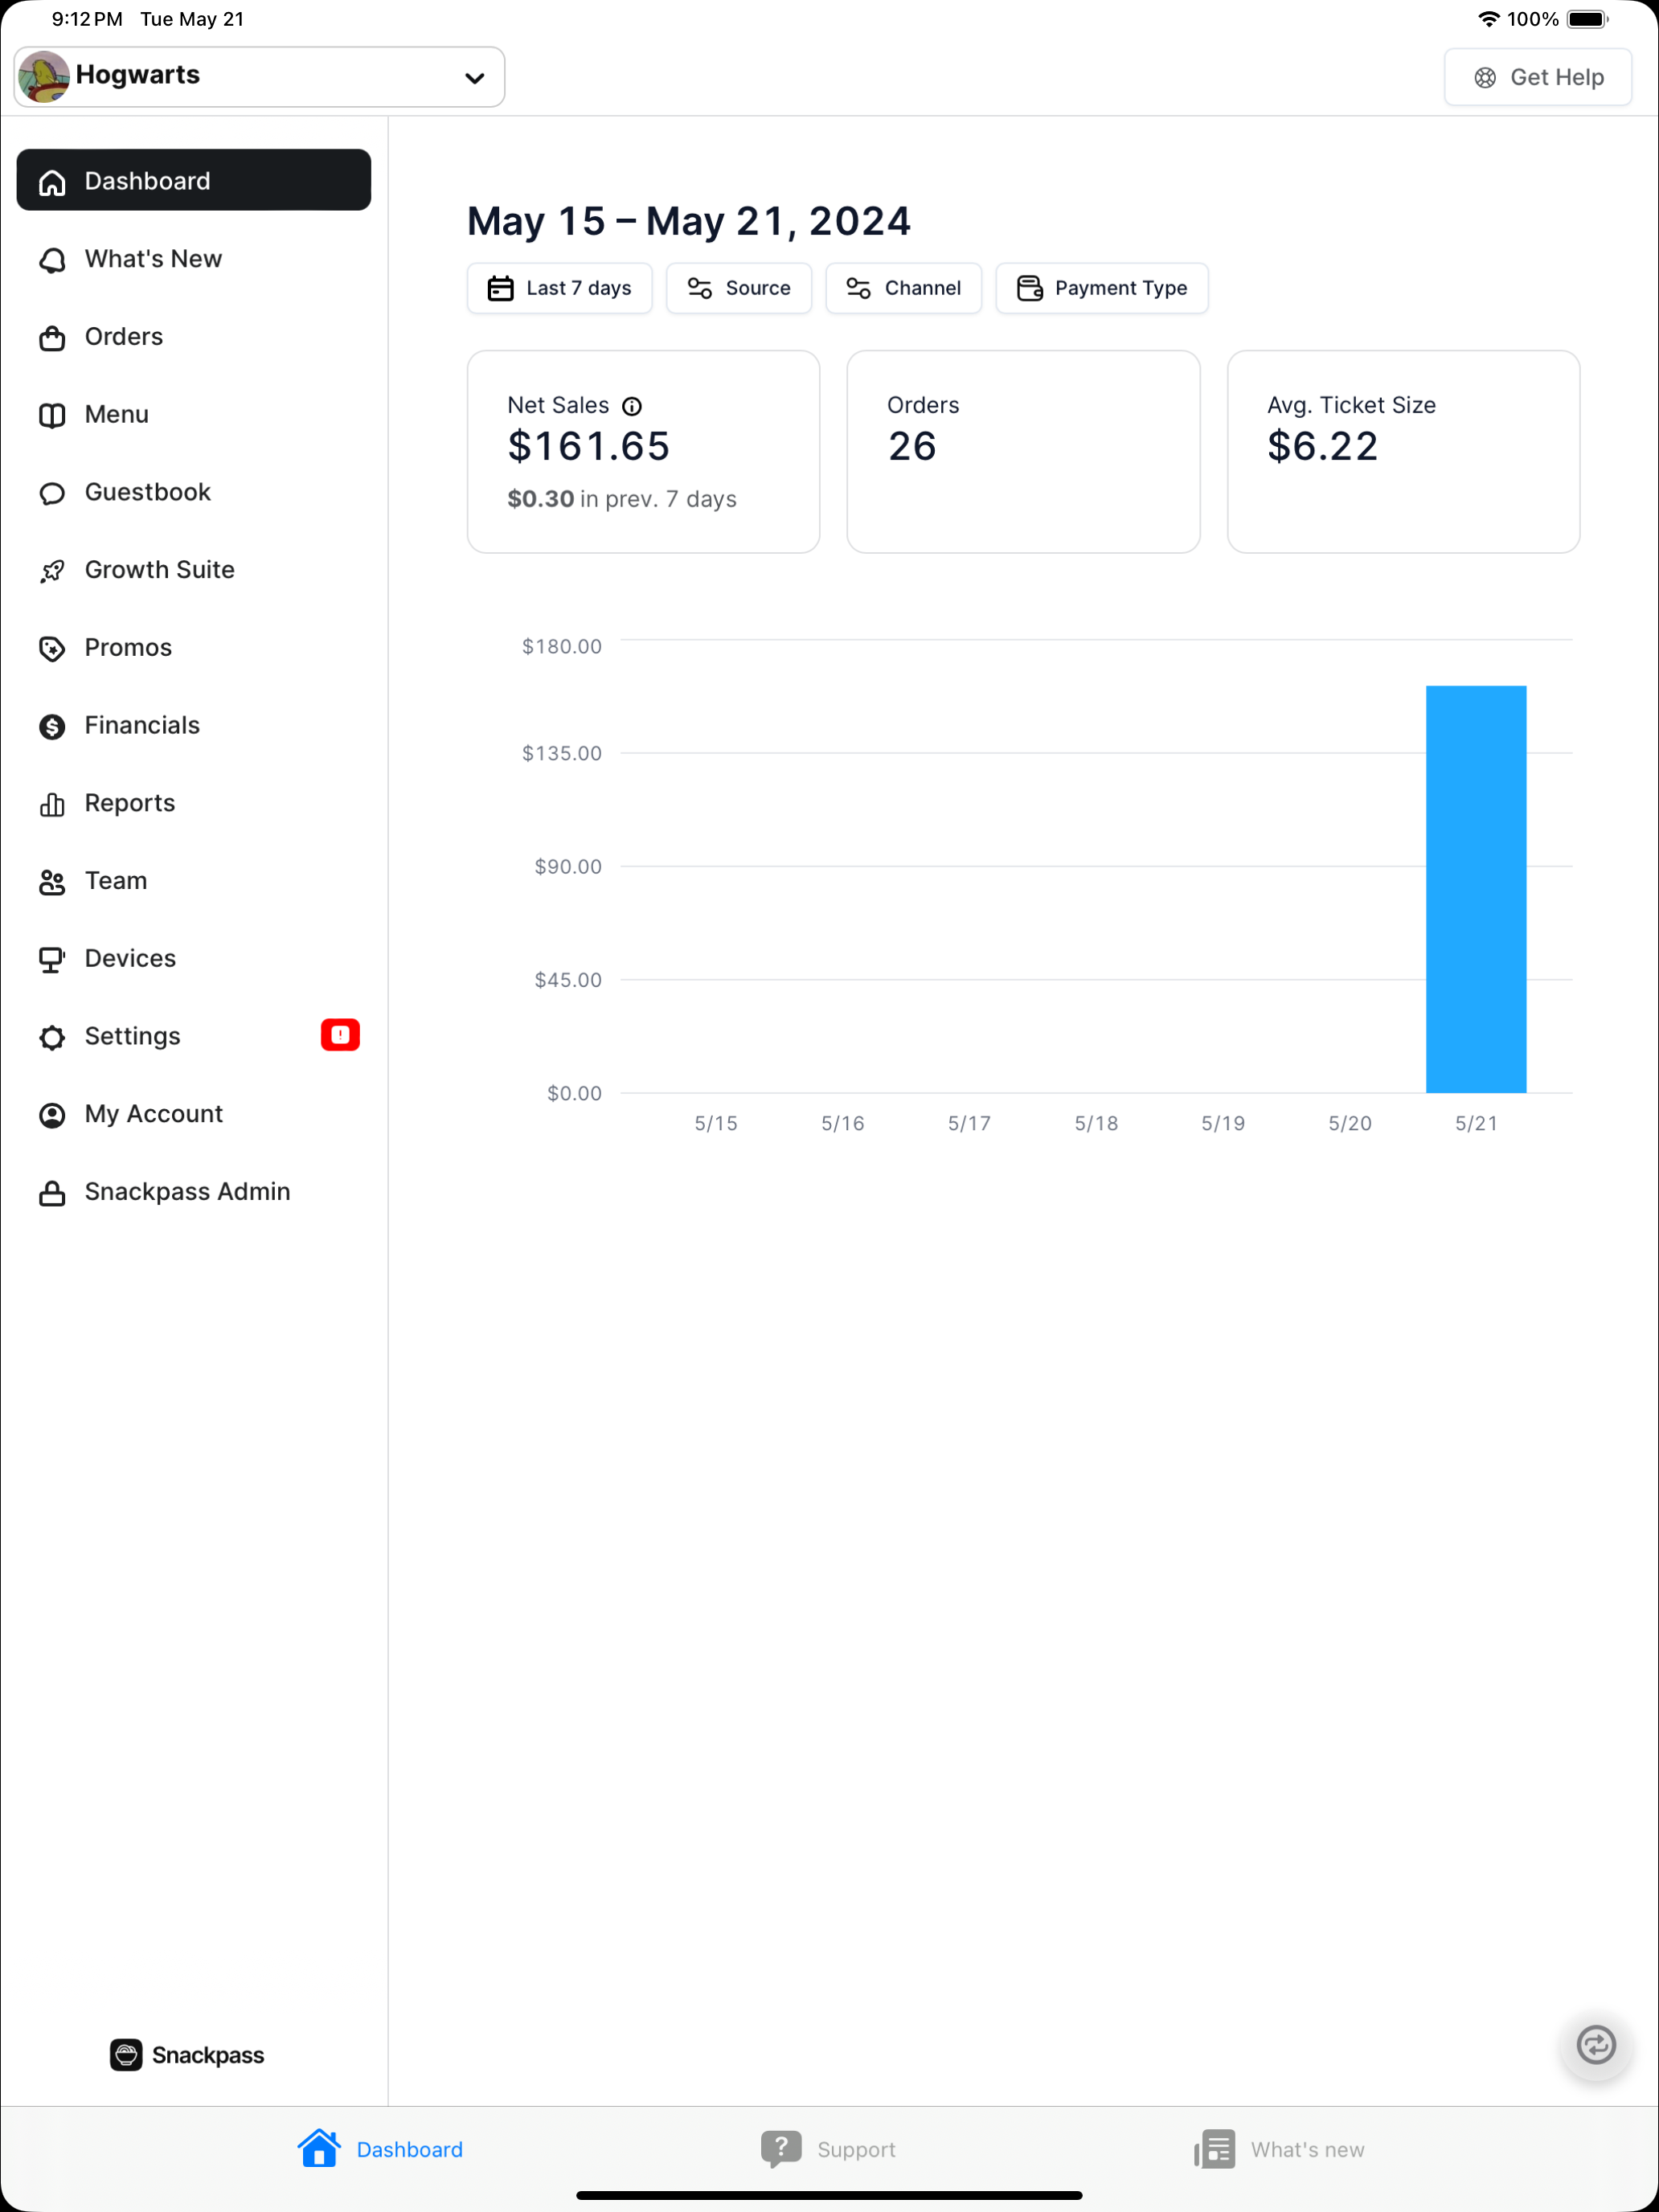
Task: Click the Orders 26 card
Action: pos(1023,451)
